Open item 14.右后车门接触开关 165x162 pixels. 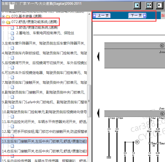(44, 151)
